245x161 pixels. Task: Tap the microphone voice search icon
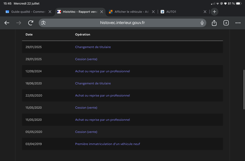coord(202,23)
